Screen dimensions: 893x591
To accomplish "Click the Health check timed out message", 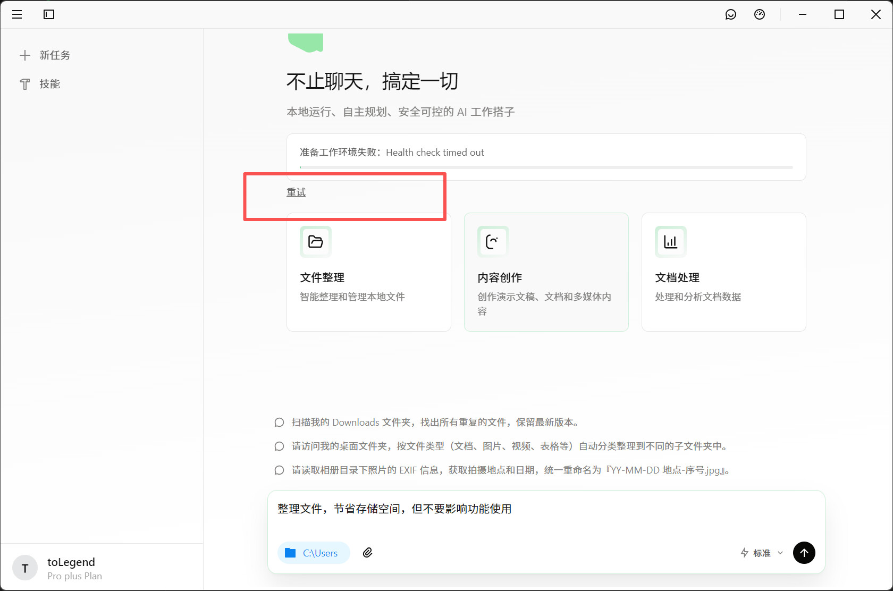I will click(435, 153).
